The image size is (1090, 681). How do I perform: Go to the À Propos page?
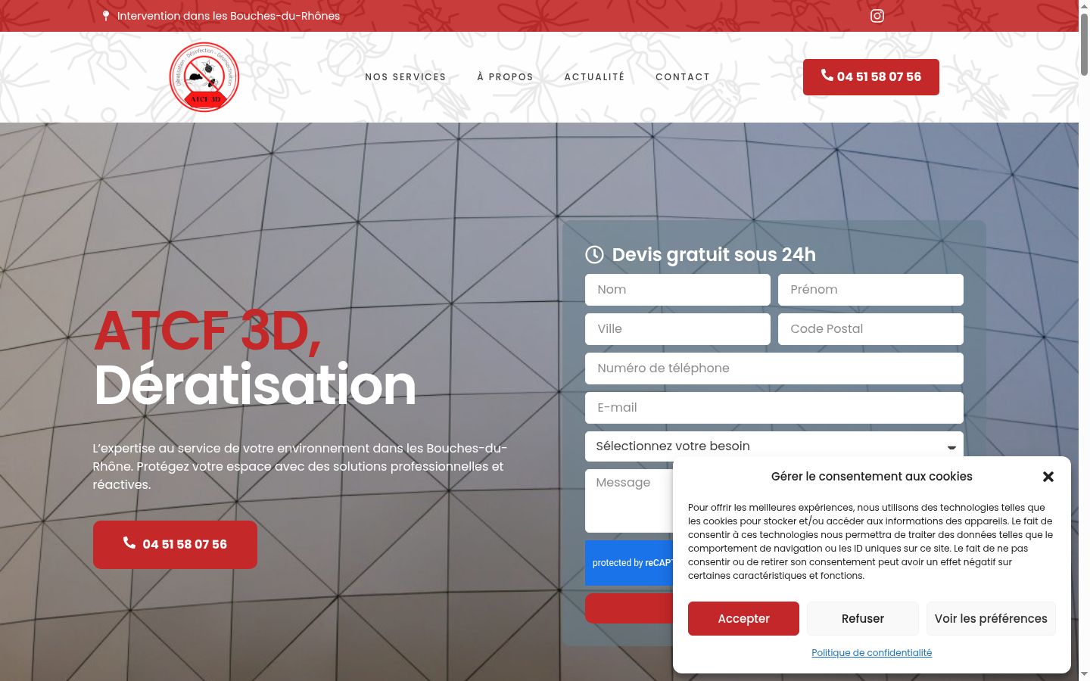(506, 77)
